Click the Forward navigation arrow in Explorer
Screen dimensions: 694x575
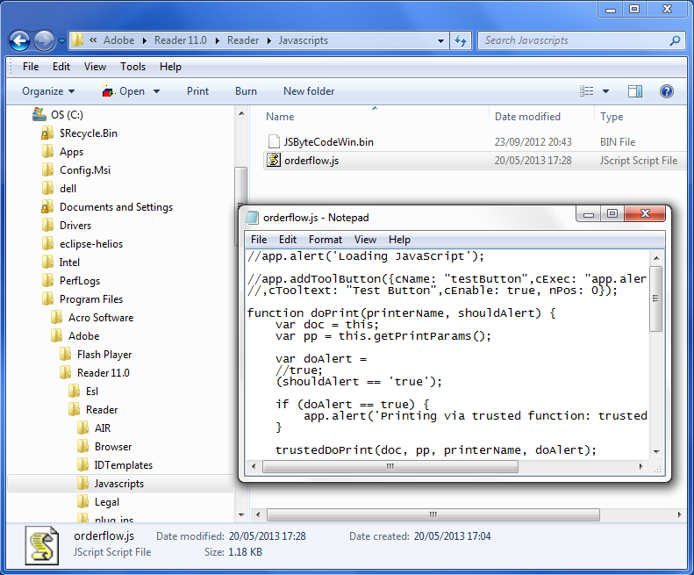tap(44, 40)
